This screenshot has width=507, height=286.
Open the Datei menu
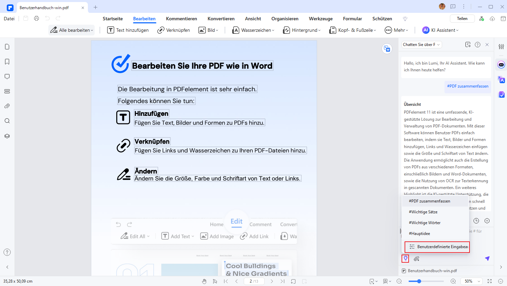(9, 19)
